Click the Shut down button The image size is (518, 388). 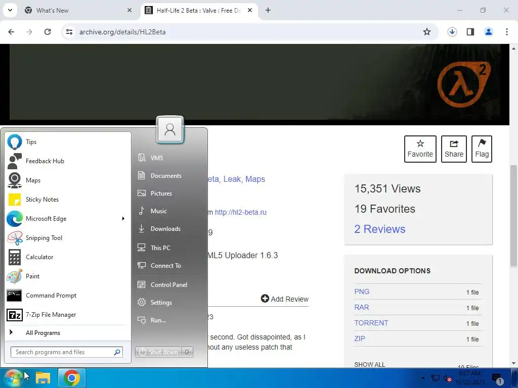click(158, 352)
